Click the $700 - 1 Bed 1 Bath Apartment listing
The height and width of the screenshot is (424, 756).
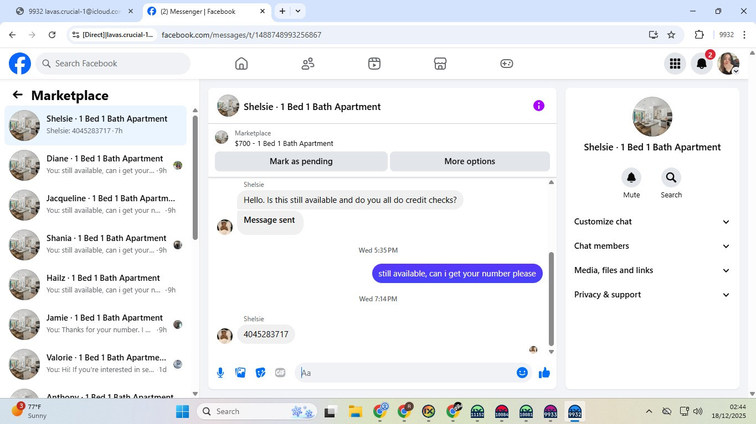click(284, 143)
